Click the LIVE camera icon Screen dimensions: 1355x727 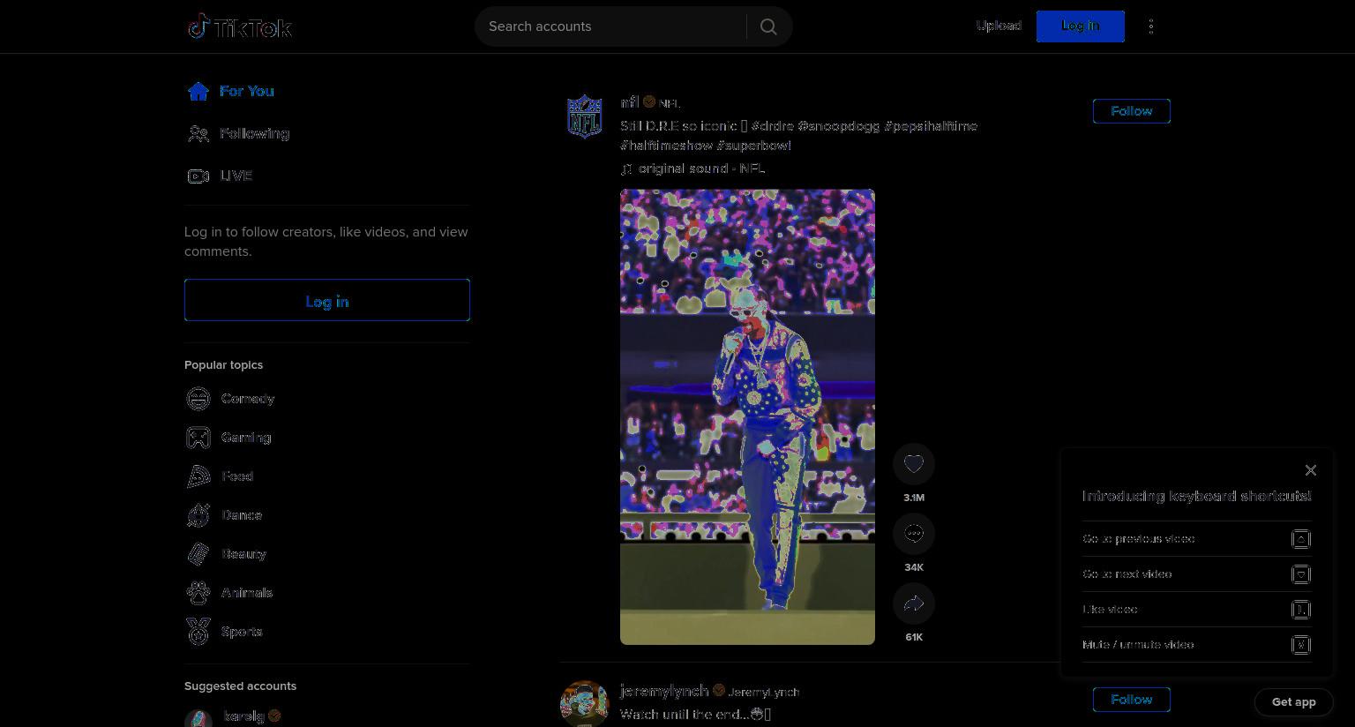[198, 176]
